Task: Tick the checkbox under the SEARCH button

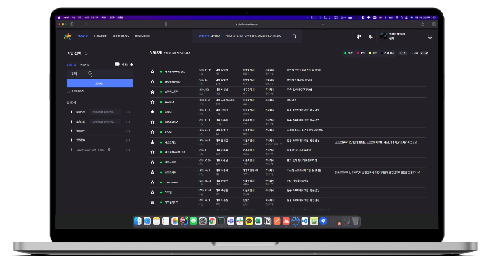Action: click(x=68, y=91)
